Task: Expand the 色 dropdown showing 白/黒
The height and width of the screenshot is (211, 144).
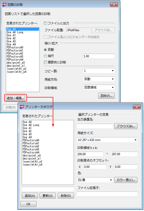Action: click(95, 180)
